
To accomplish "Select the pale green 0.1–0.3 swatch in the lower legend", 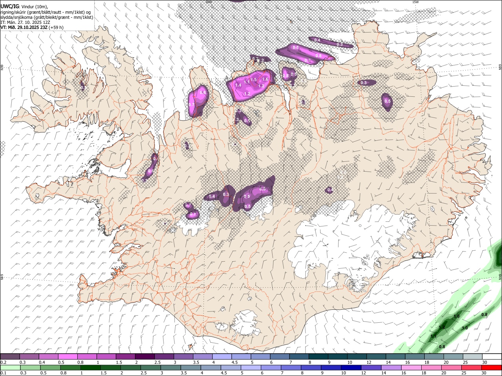I will [10, 367].
